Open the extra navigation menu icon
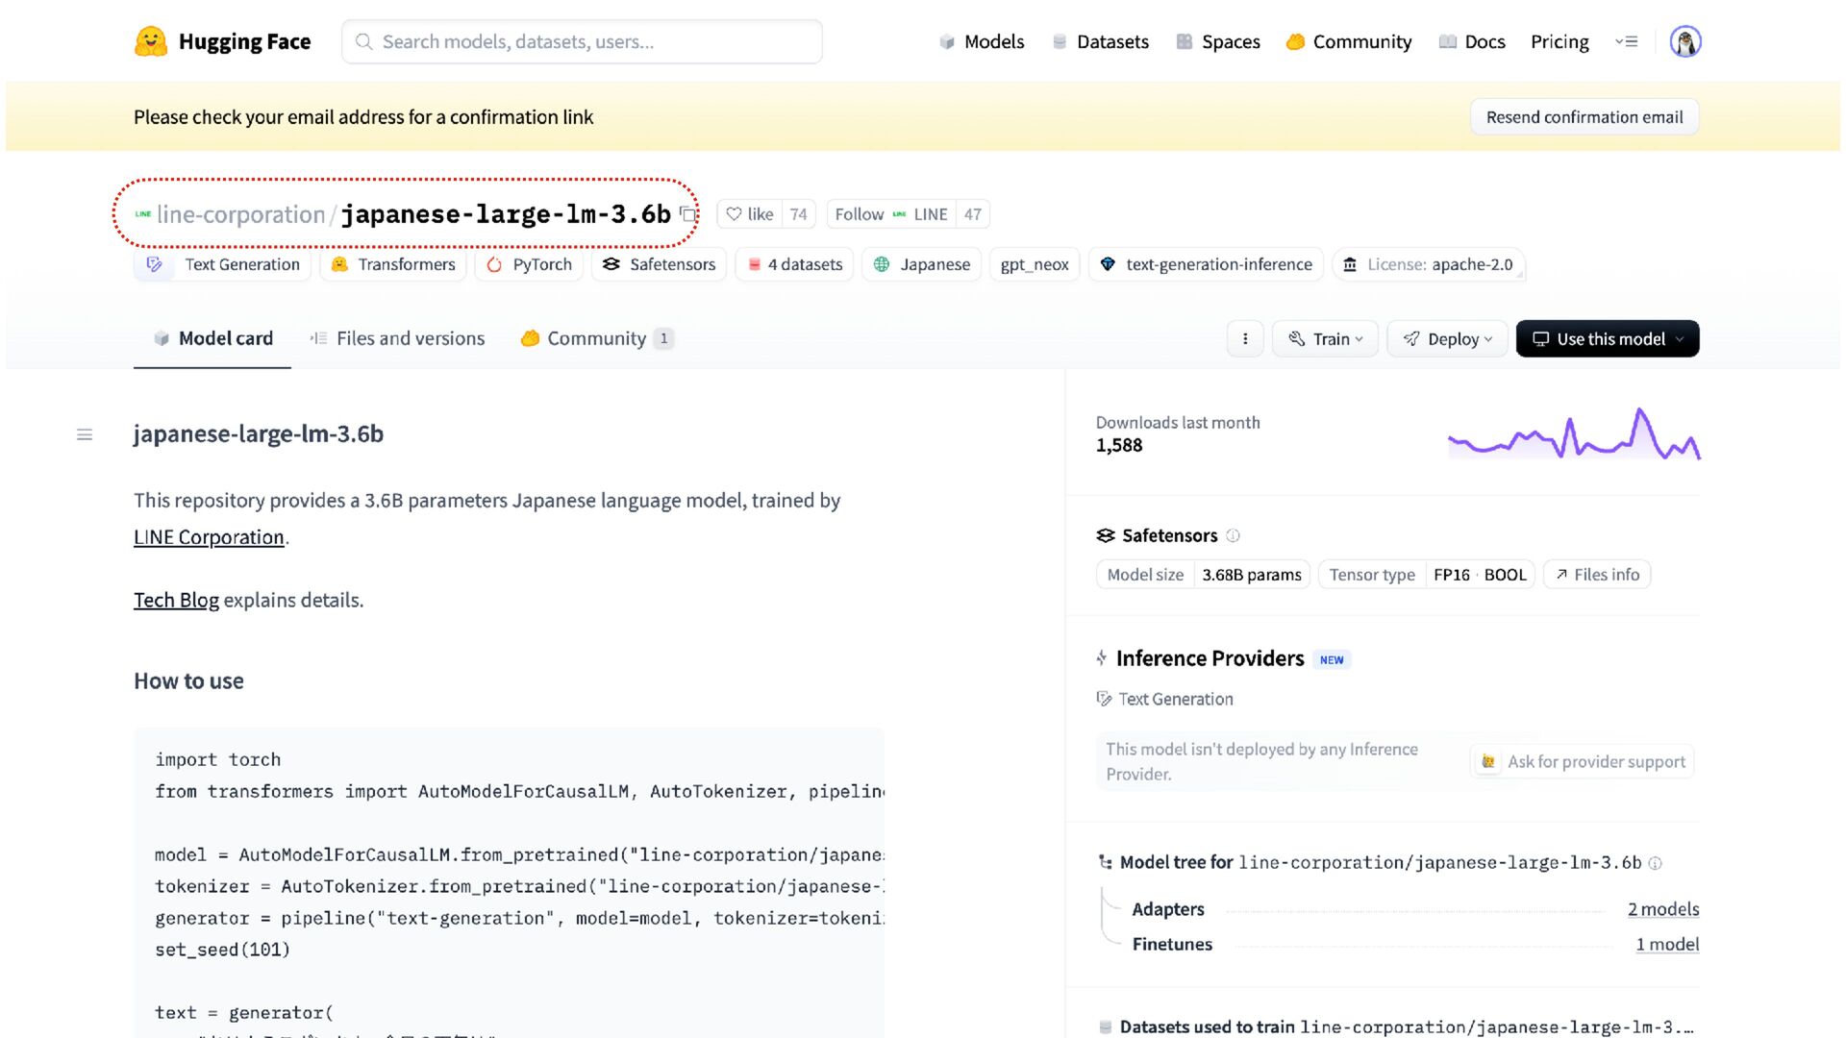This screenshot has height=1038, width=1846. coord(1626,41)
